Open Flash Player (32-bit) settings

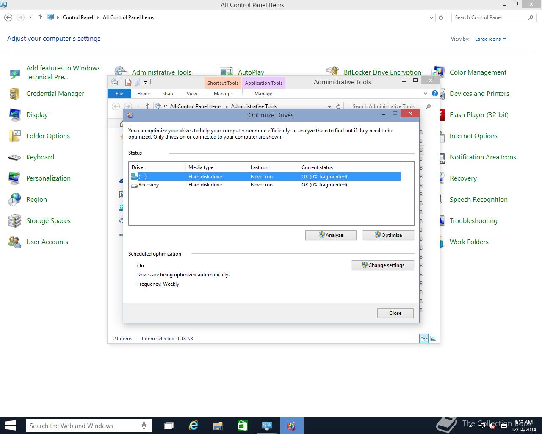click(x=479, y=115)
